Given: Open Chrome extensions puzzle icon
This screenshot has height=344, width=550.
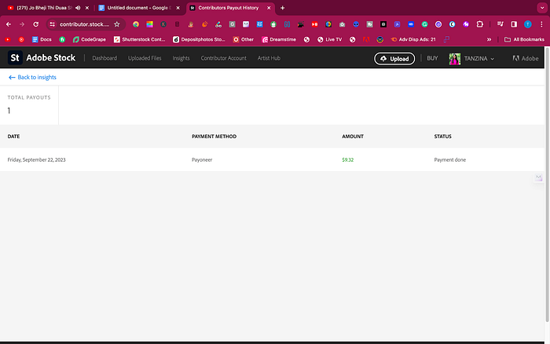Looking at the screenshot, I should (479, 24).
